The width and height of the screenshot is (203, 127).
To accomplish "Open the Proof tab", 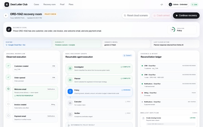I will point(62,4).
